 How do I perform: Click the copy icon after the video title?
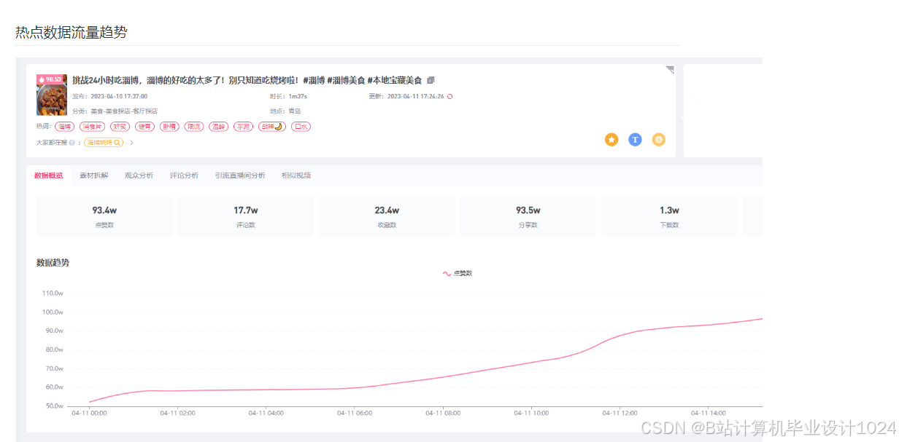[x=431, y=80]
